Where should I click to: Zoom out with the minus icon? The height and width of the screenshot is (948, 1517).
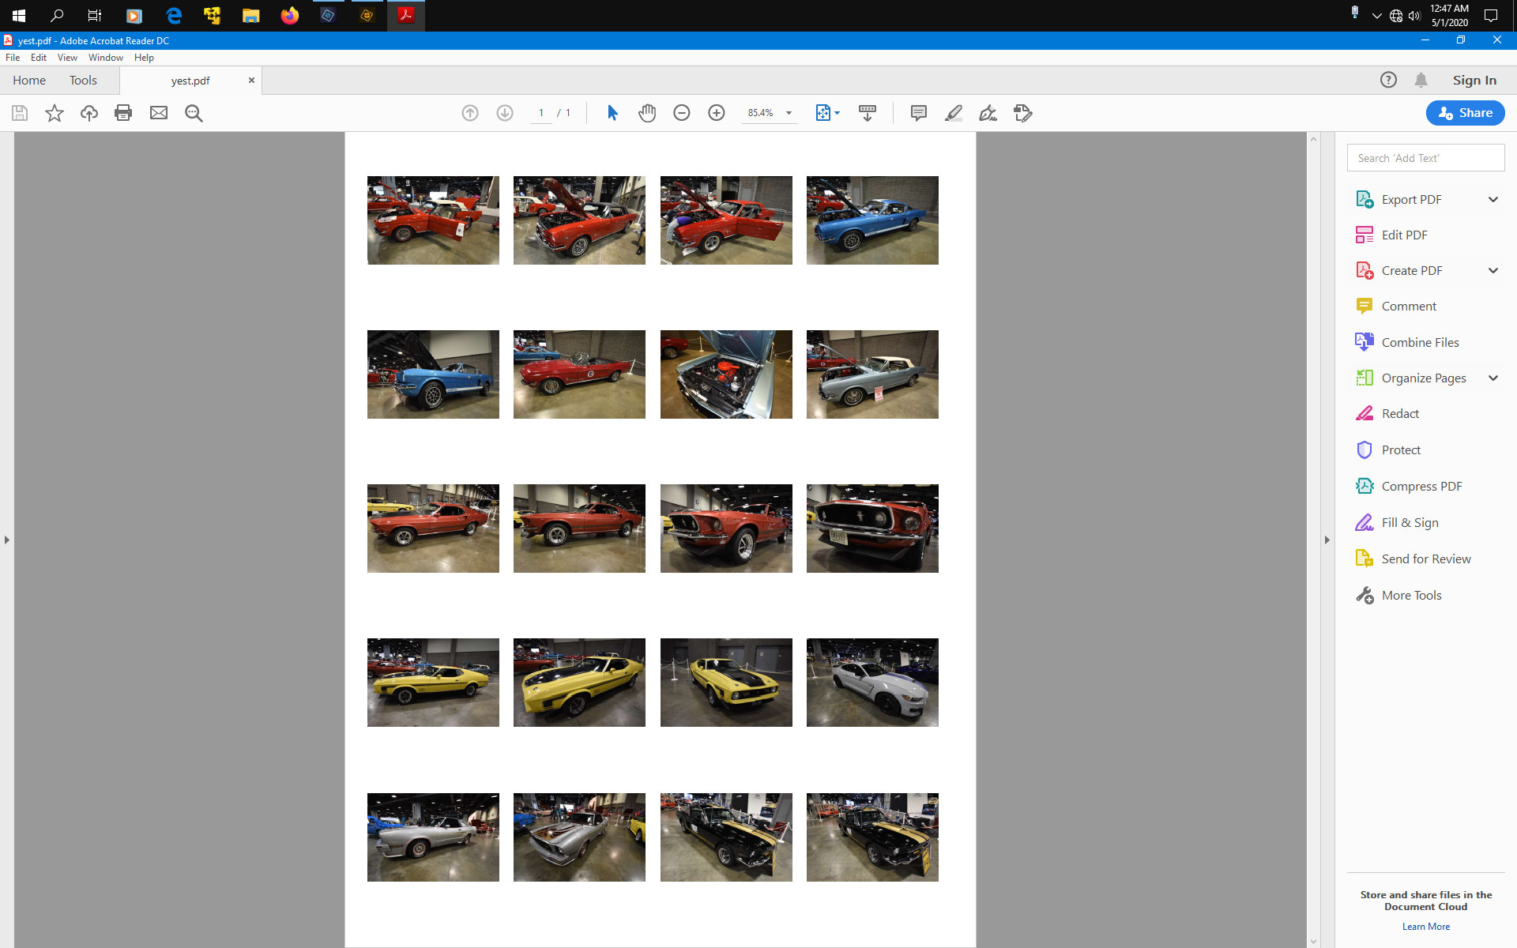tap(682, 113)
